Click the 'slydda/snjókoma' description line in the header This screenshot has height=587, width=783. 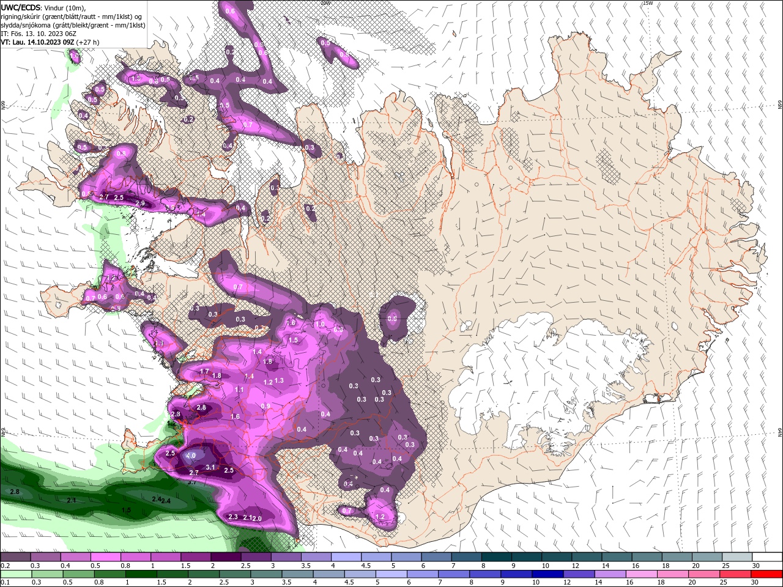73,25
